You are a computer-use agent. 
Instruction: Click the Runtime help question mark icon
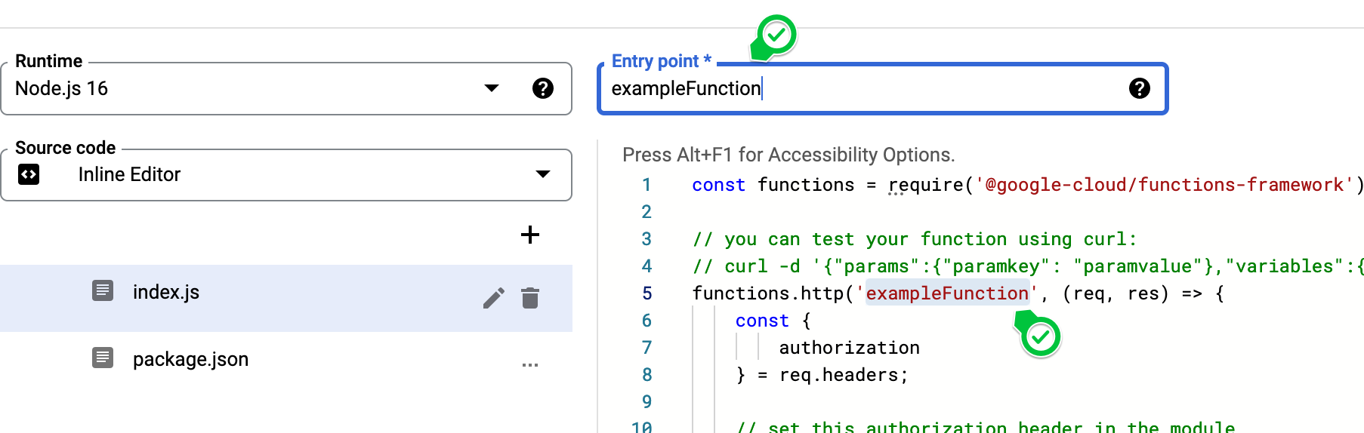coord(542,88)
